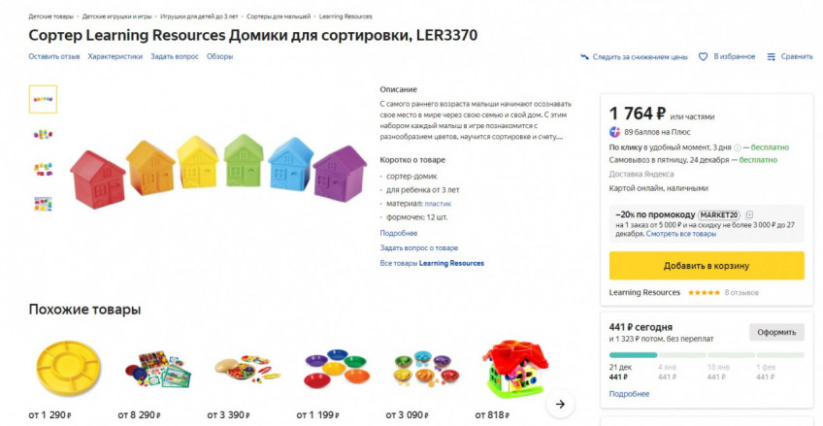This screenshot has height=426, width=823.
Task: Open the Обзоры tab
Action: (219, 56)
